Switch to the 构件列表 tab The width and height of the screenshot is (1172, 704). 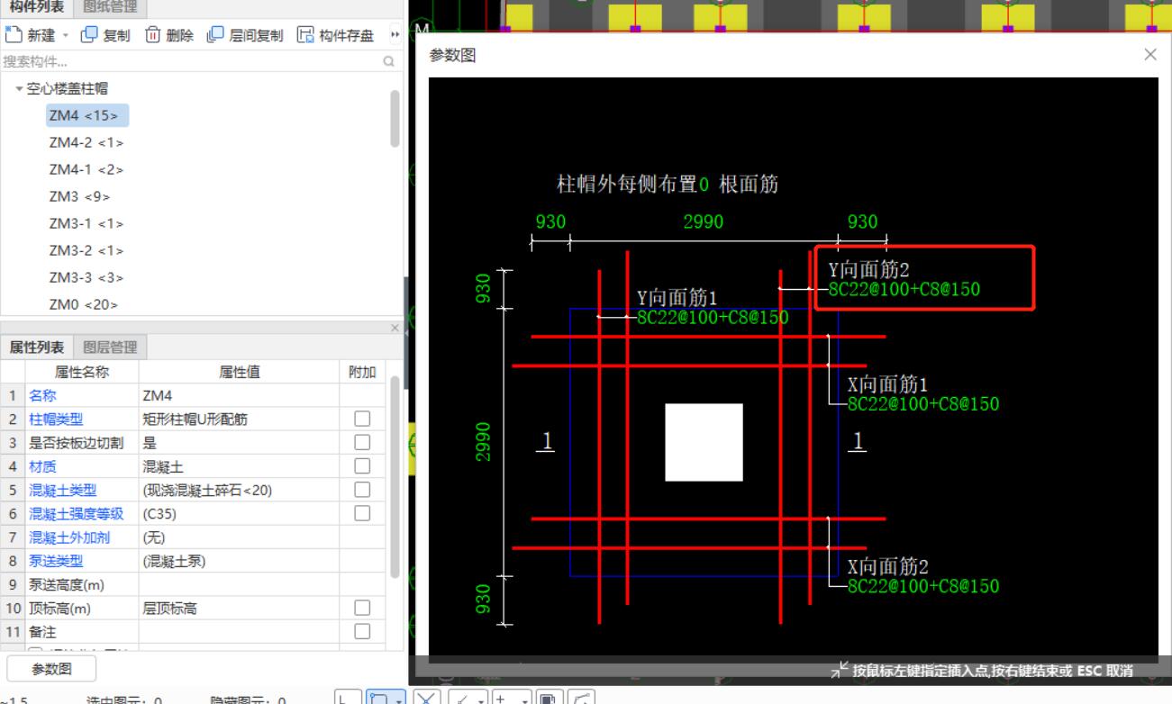click(38, 7)
